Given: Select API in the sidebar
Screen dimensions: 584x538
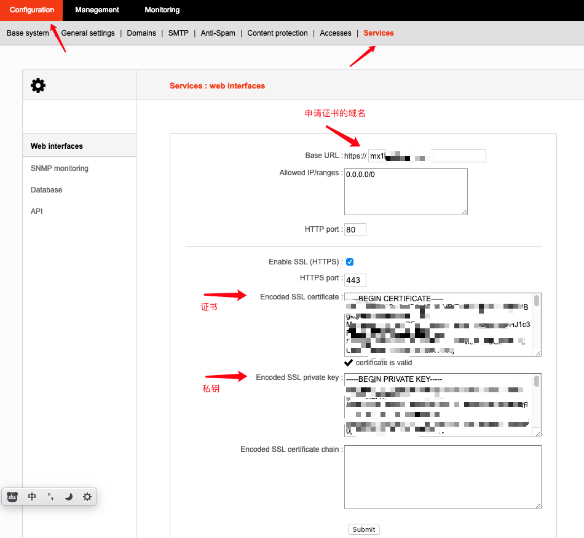Looking at the screenshot, I should pyautogui.click(x=37, y=212).
